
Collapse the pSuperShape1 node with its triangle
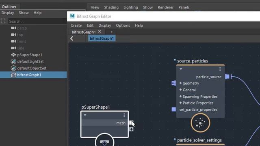[x=85, y=115]
